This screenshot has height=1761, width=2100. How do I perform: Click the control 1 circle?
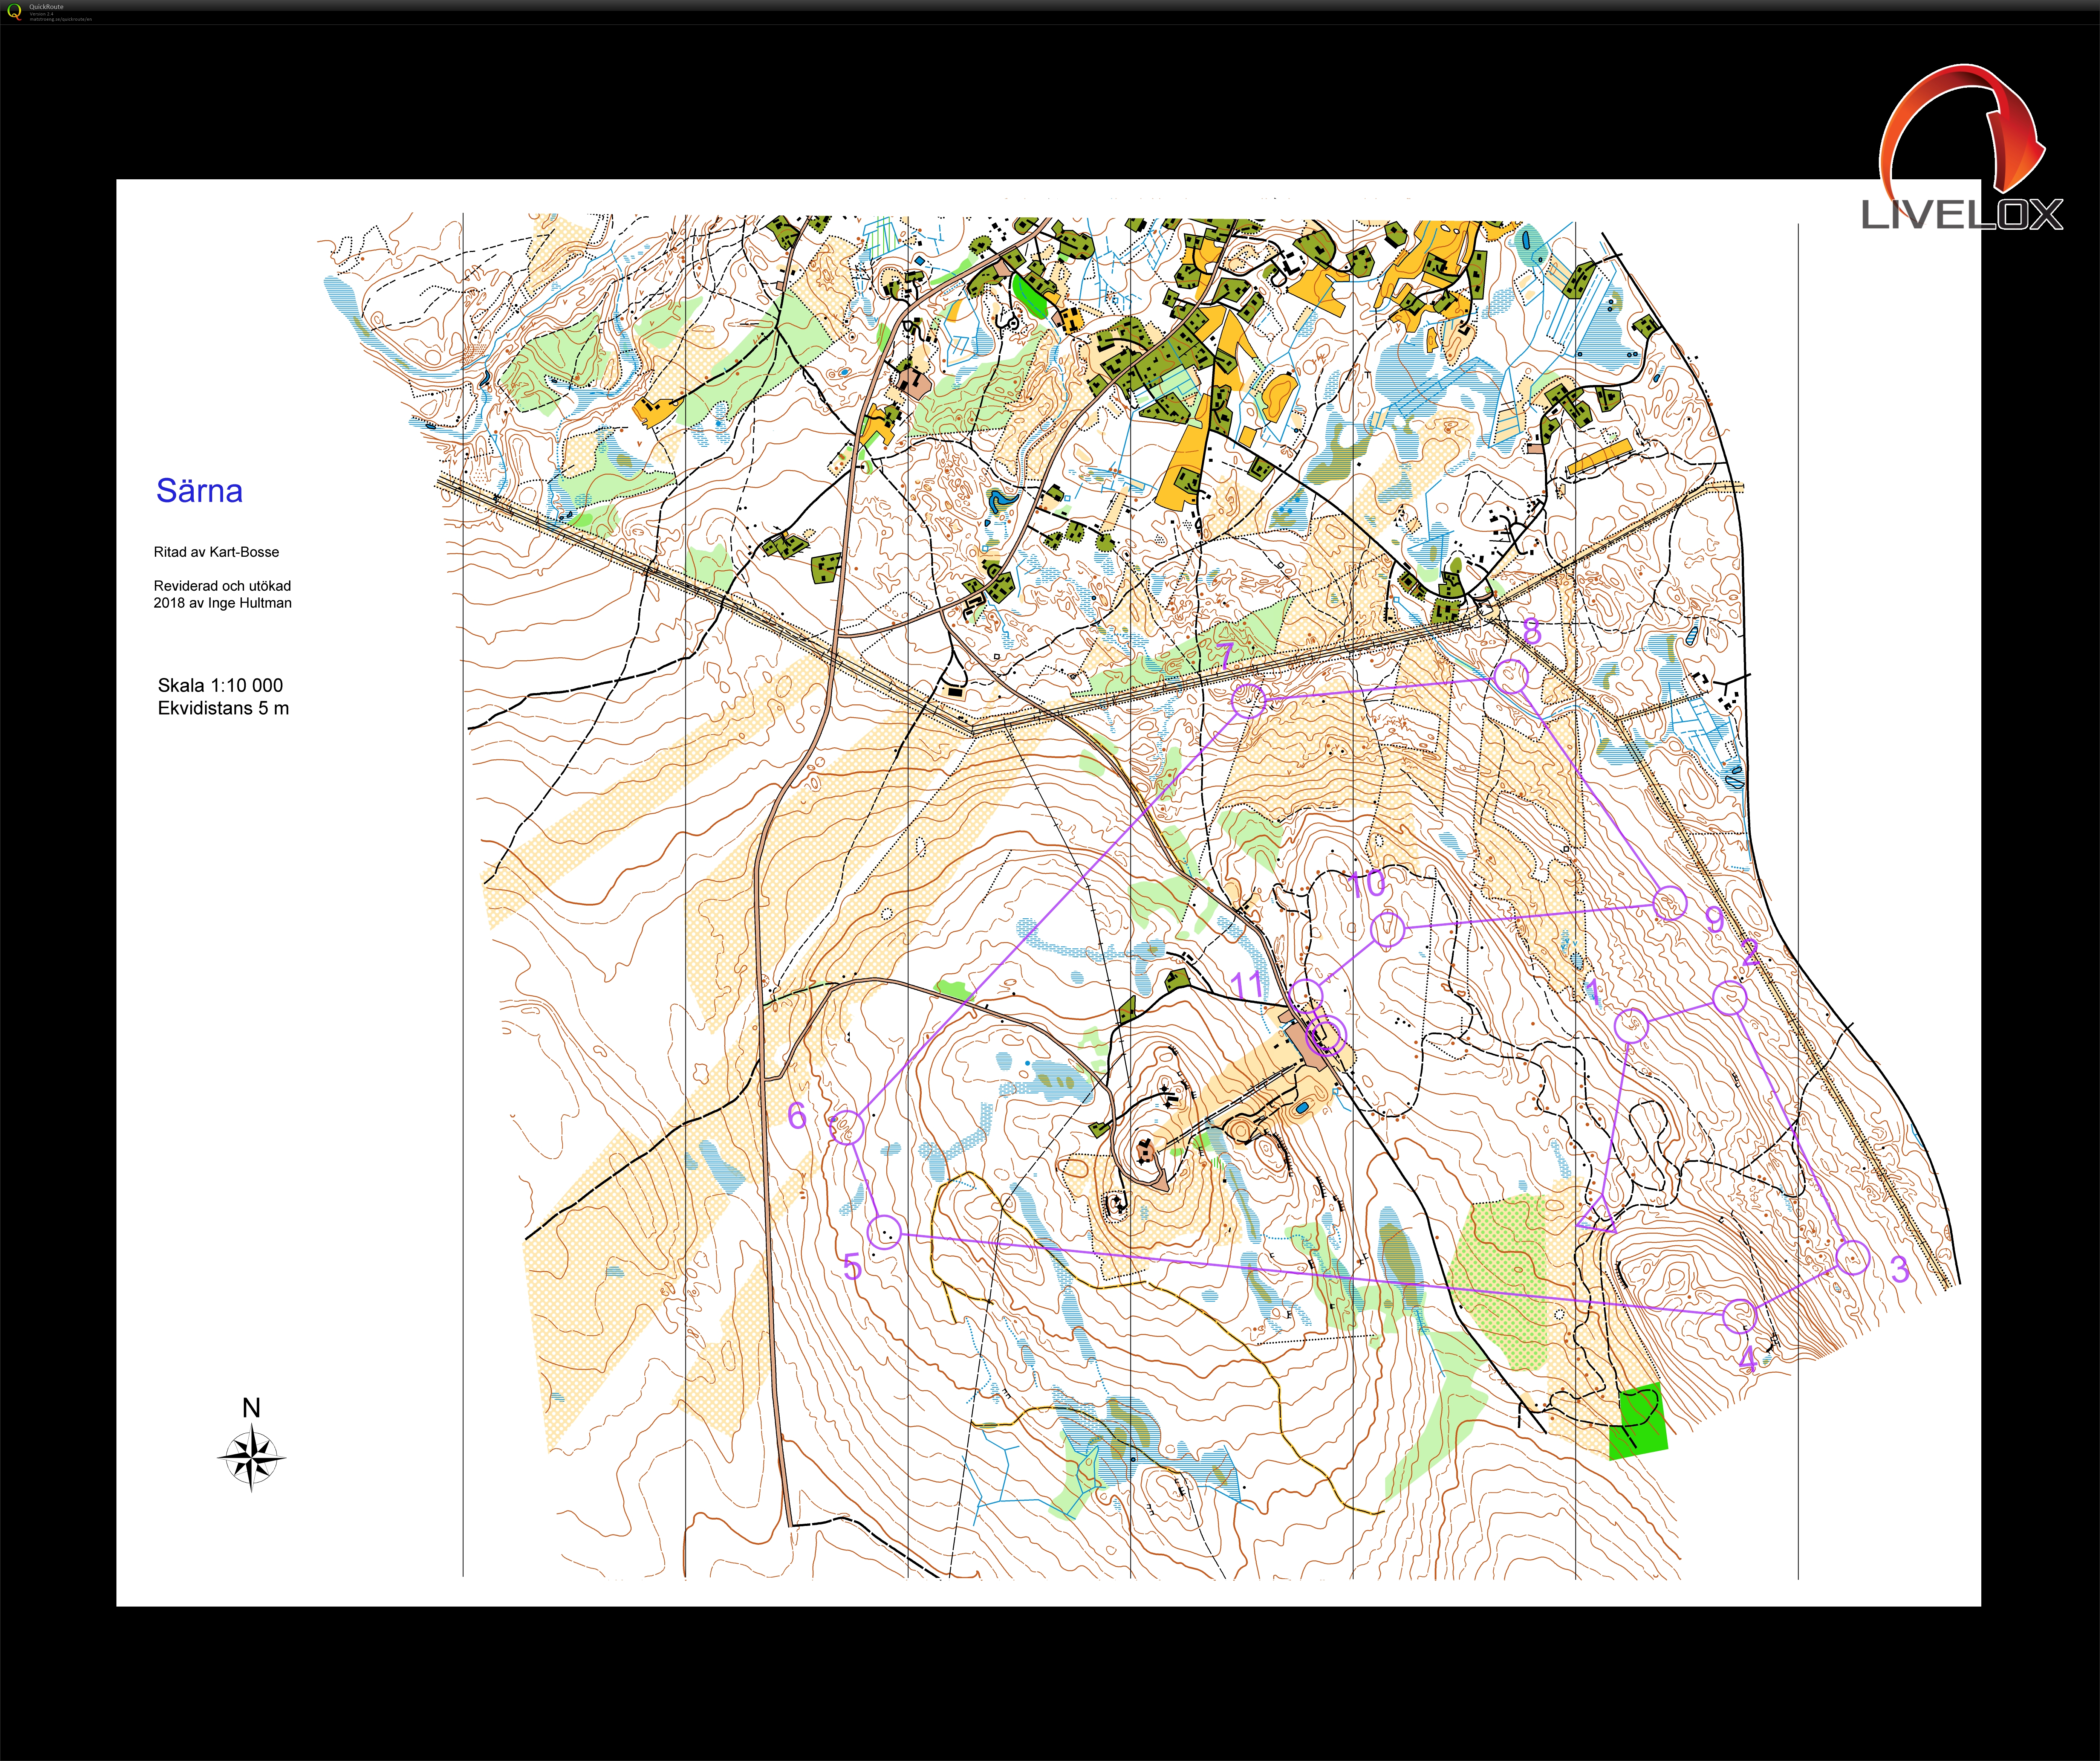[x=1631, y=1025]
